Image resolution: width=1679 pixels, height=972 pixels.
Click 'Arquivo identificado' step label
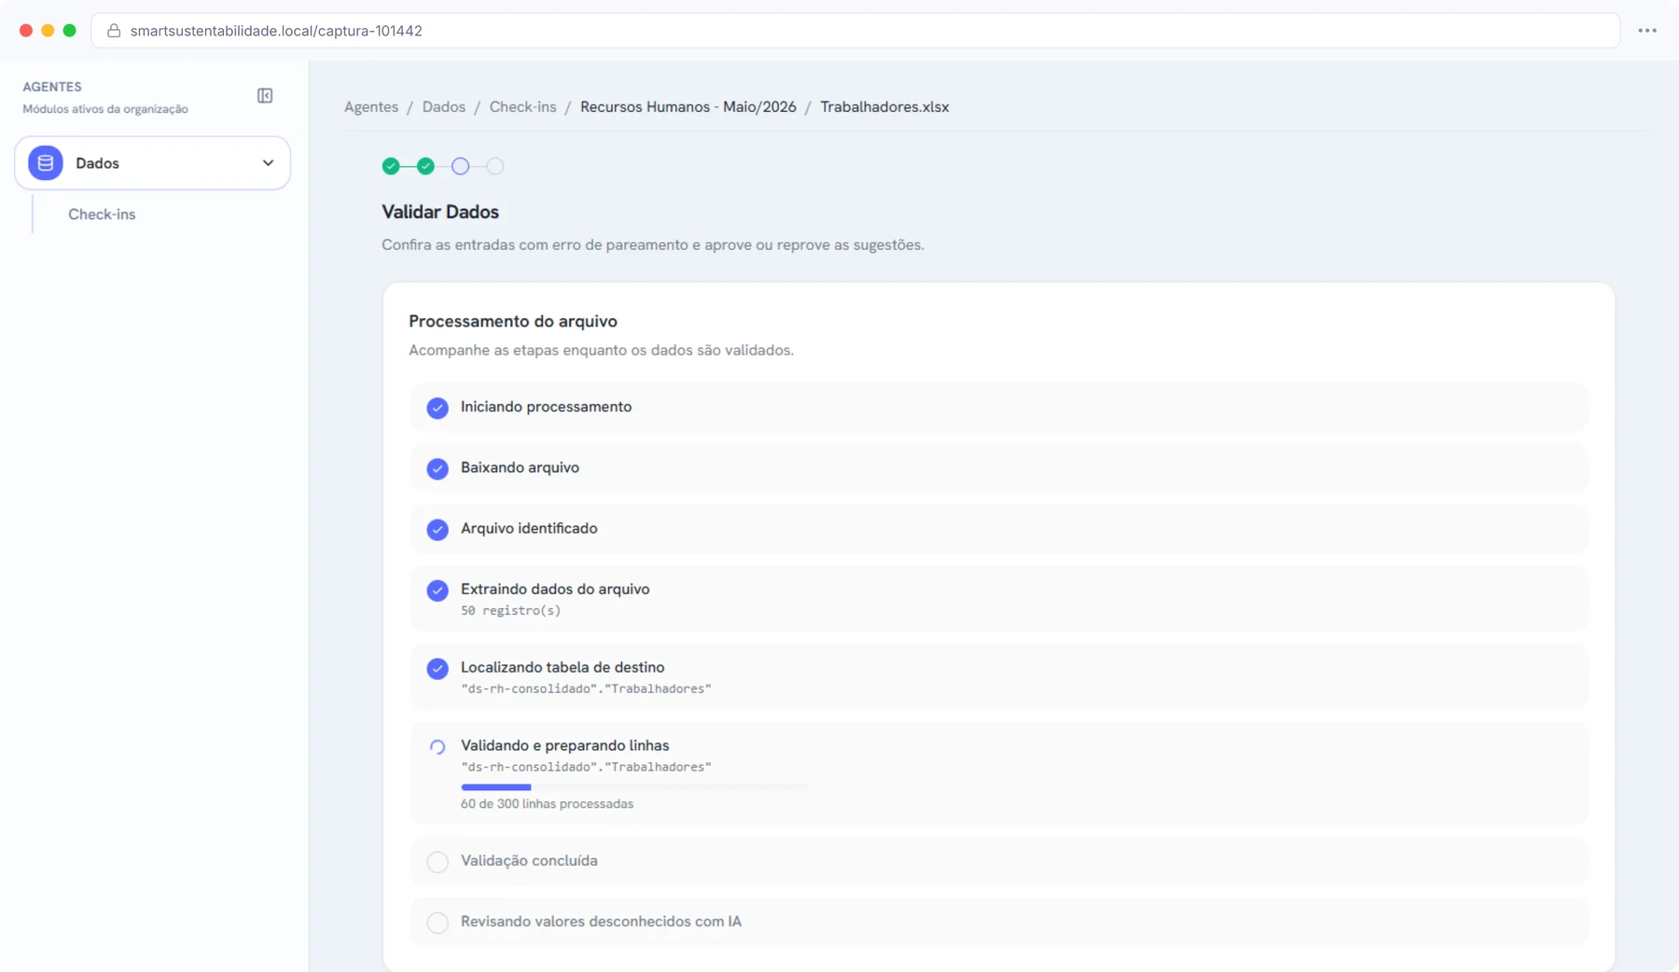point(529,528)
